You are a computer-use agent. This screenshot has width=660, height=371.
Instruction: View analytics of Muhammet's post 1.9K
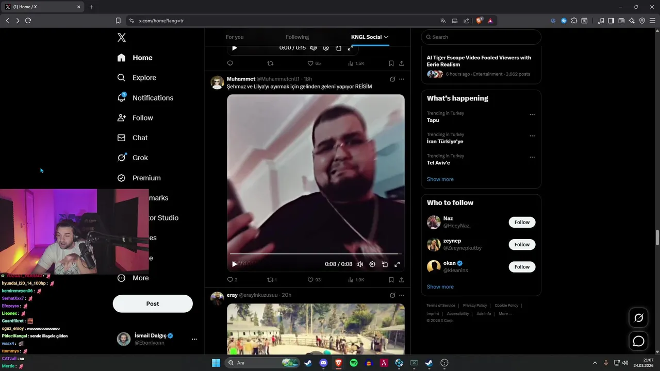click(x=356, y=280)
